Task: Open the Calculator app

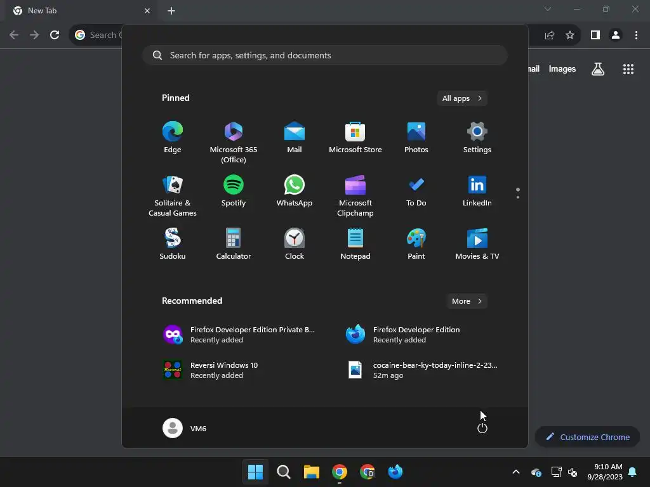Action: pos(234,244)
